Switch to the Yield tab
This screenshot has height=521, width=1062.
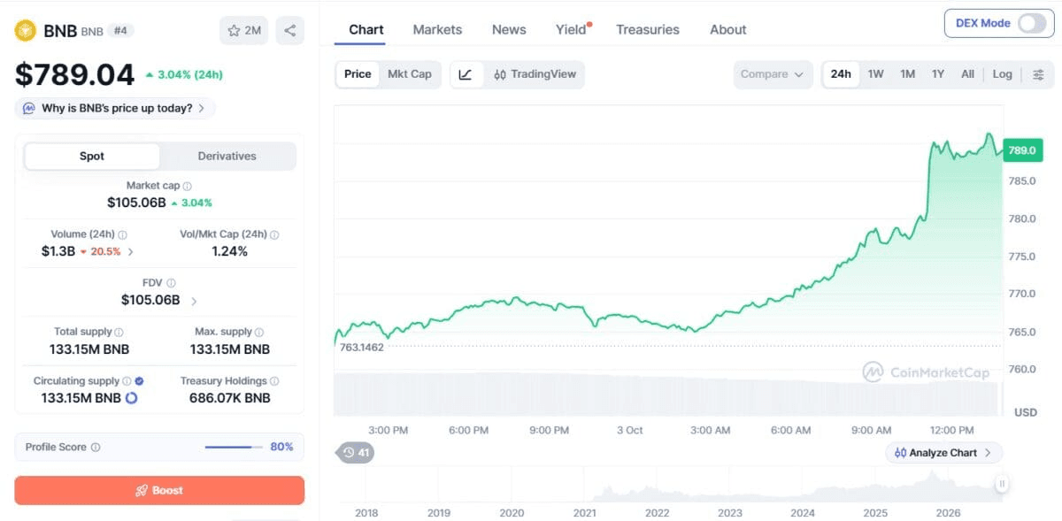(x=572, y=29)
